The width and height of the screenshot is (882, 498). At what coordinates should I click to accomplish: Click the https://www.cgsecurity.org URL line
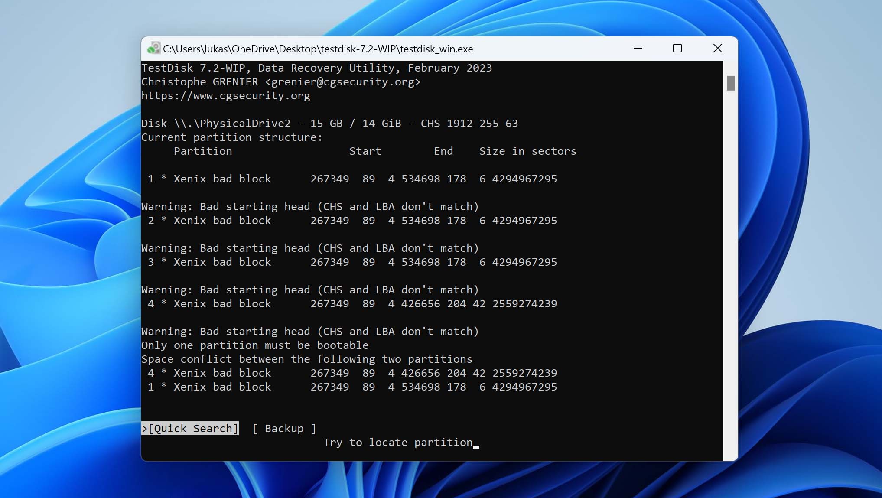pyautogui.click(x=226, y=95)
